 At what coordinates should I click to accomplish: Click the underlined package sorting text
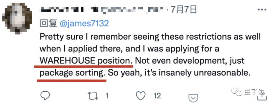(72, 73)
